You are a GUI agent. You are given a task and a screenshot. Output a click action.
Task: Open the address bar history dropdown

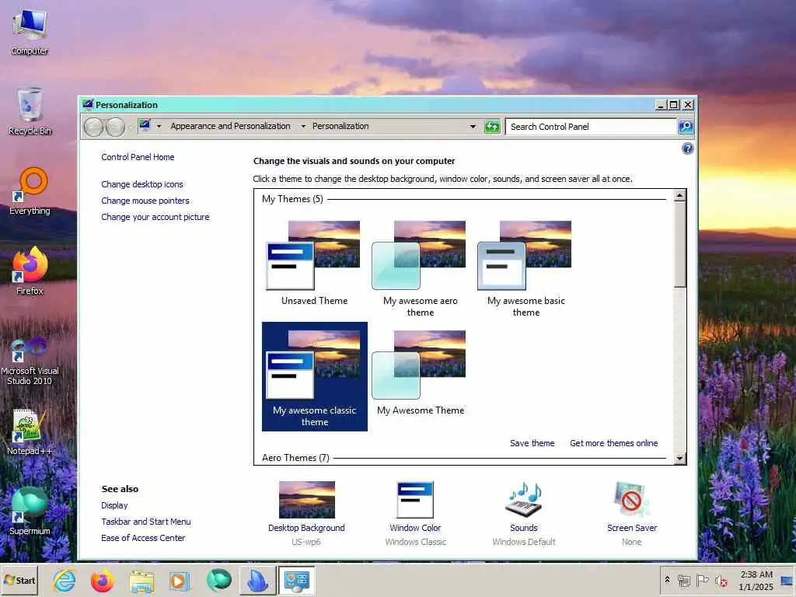(x=473, y=127)
